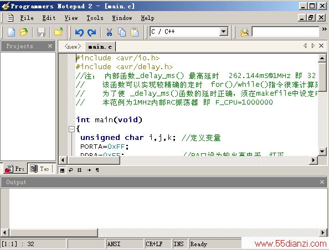Image resolution: width=329 pixels, height=250 pixels.
Task: Collapse the main function code fold
Action: tap(71, 129)
